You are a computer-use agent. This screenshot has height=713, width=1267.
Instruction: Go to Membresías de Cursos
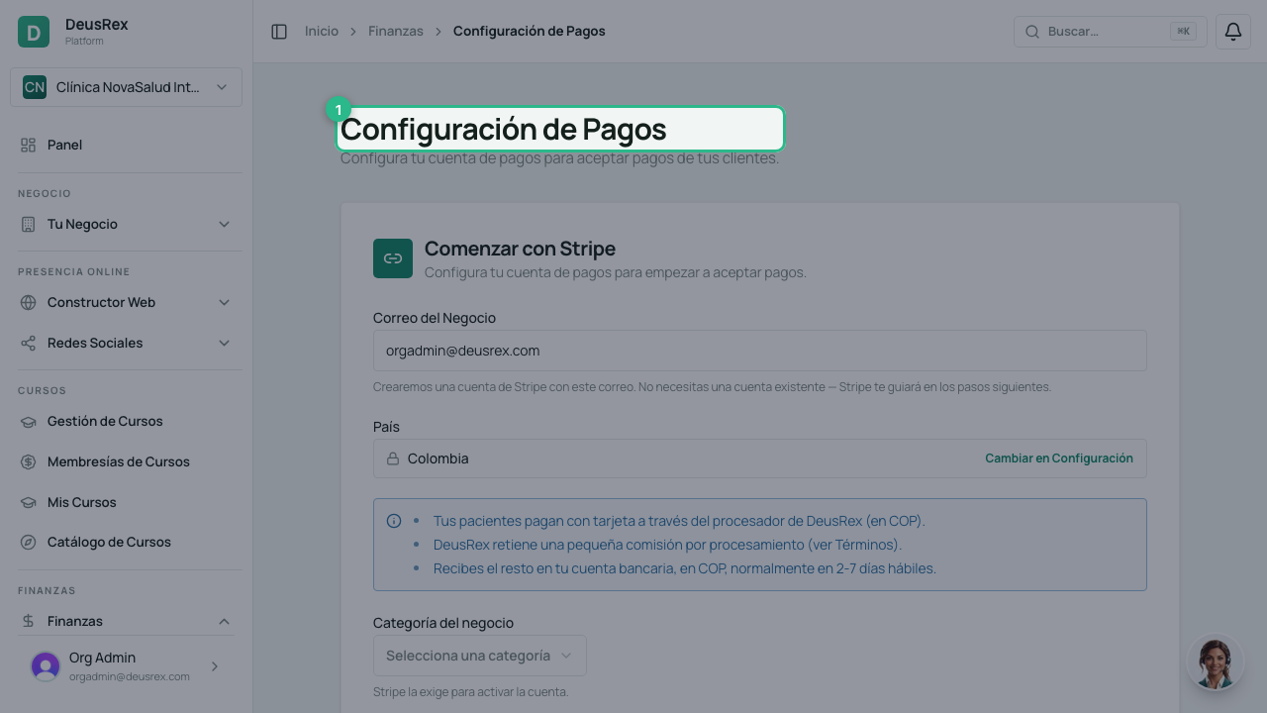(x=127, y=461)
